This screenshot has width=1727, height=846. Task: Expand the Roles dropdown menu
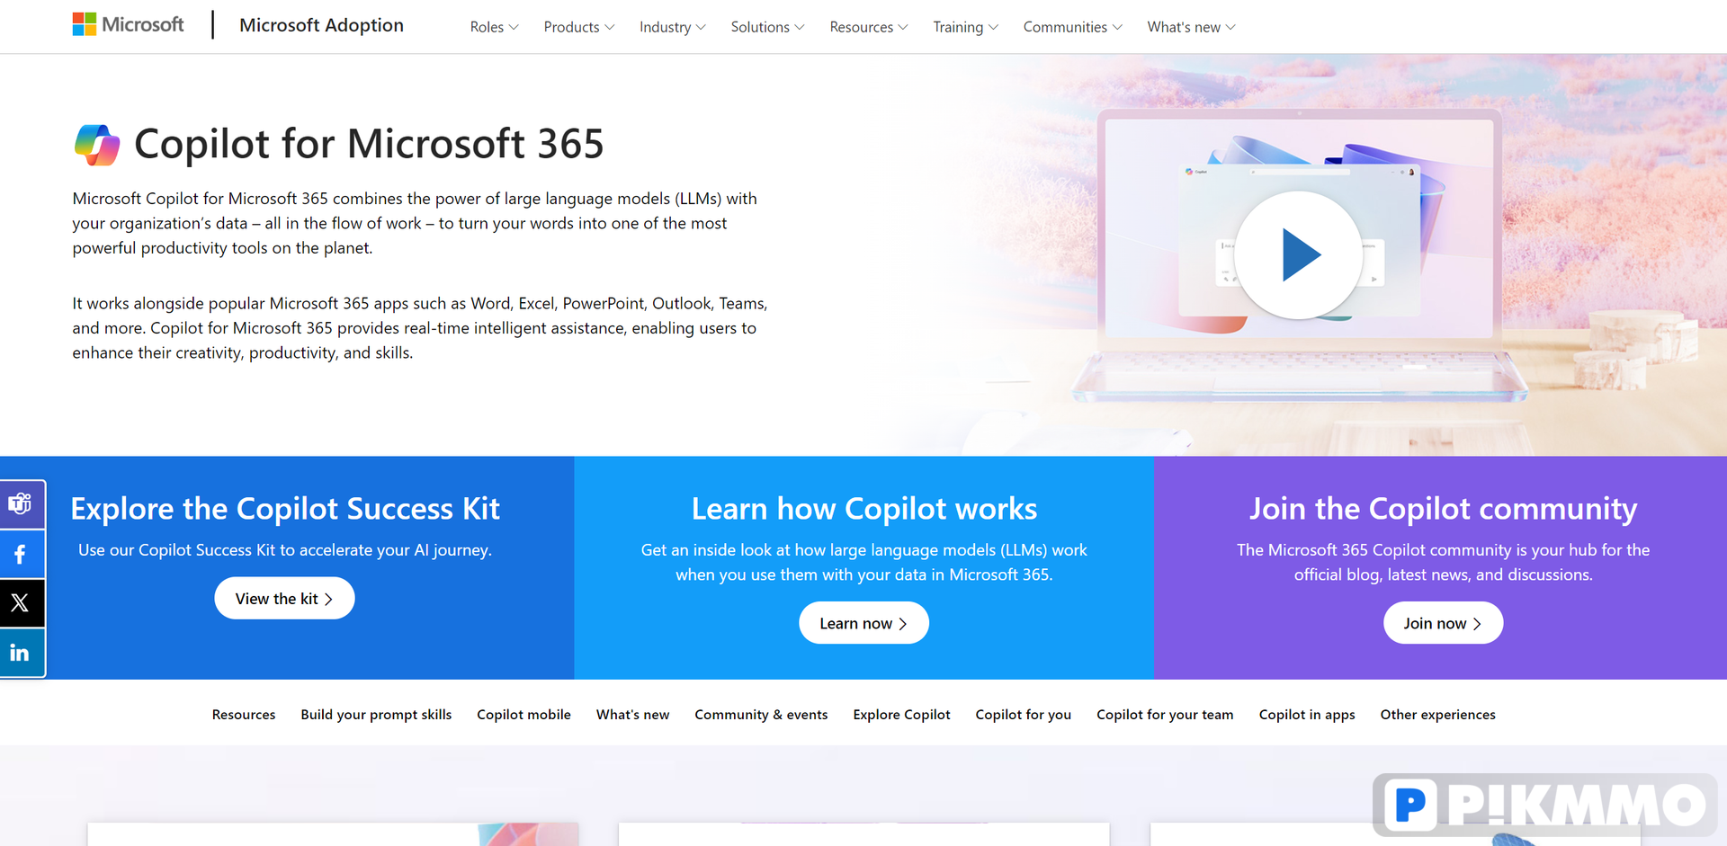click(494, 27)
